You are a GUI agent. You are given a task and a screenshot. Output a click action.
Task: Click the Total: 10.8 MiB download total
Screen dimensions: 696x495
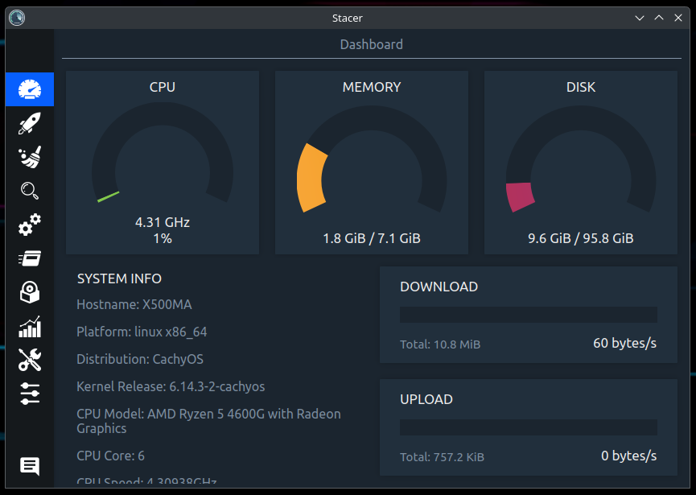[440, 344]
